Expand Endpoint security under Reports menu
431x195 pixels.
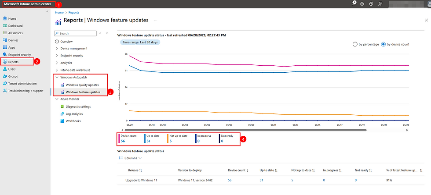(x=72, y=56)
